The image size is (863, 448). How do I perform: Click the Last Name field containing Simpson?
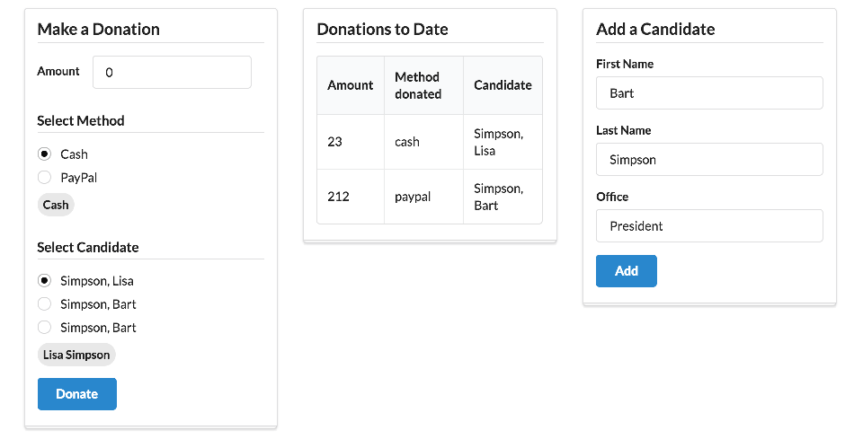pyautogui.click(x=709, y=160)
